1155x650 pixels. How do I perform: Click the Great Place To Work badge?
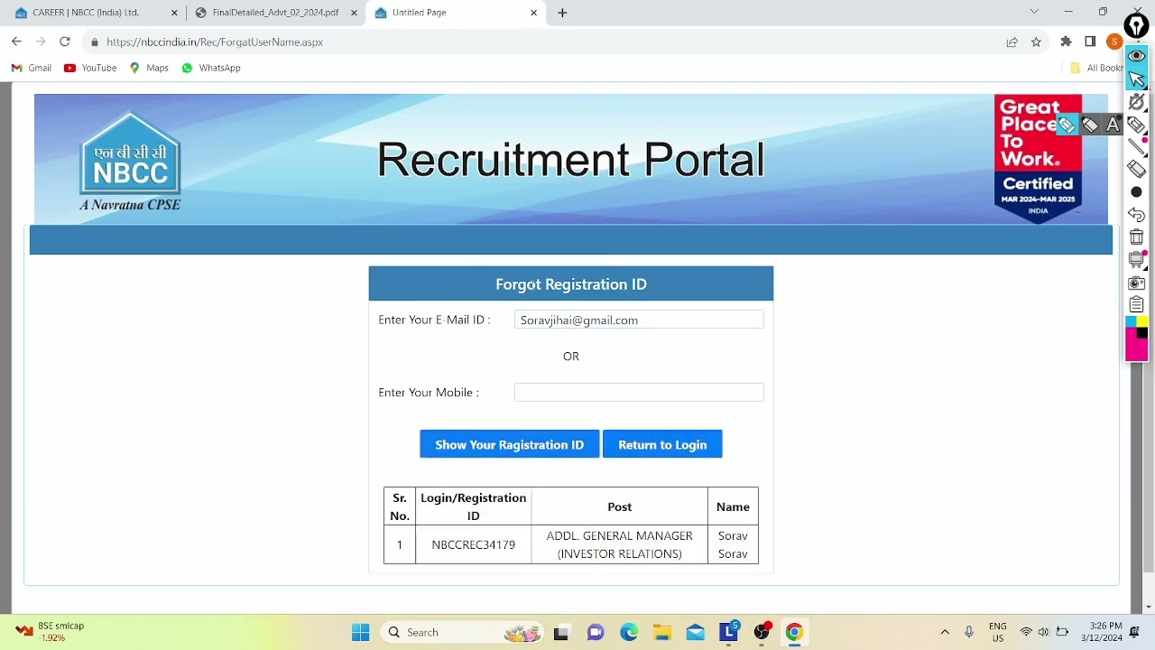pos(1038,157)
